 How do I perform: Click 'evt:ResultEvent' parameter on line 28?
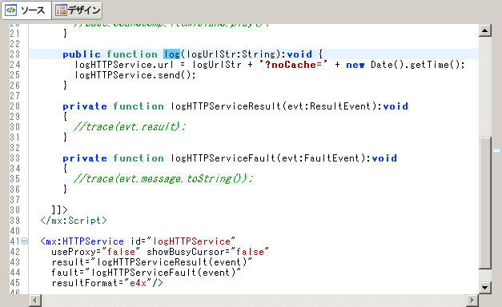click(329, 106)
